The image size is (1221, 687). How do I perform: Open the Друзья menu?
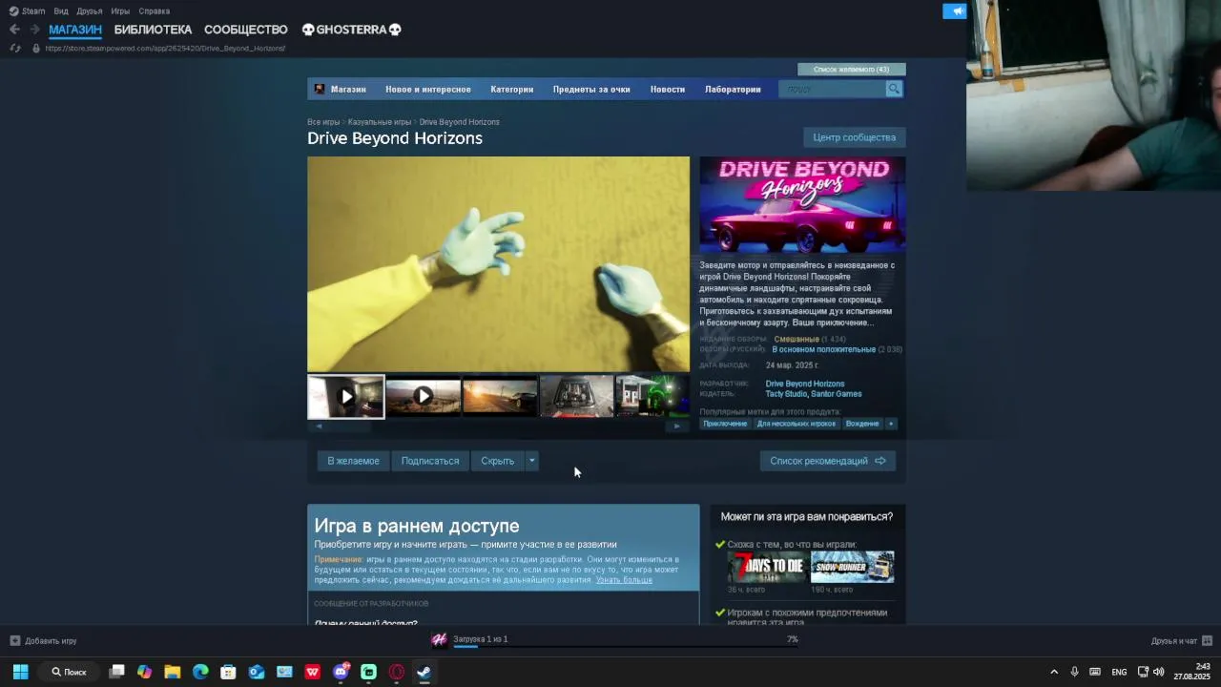tap(90, 11)
